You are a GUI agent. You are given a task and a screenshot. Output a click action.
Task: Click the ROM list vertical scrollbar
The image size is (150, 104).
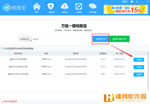point(148,71)
